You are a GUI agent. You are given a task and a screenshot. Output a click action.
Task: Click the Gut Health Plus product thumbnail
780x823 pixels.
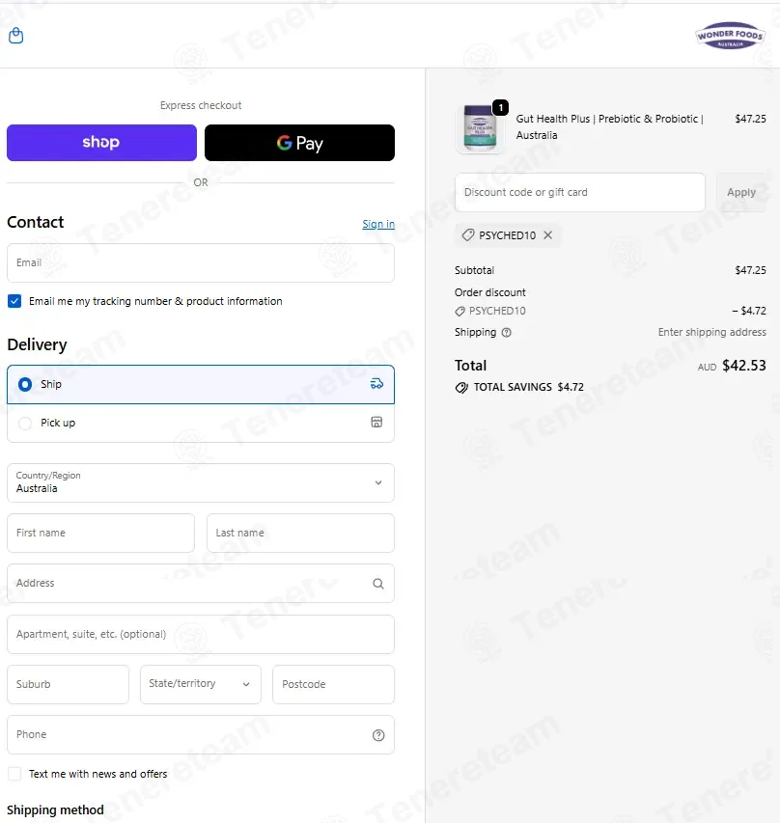pos(480,128)
